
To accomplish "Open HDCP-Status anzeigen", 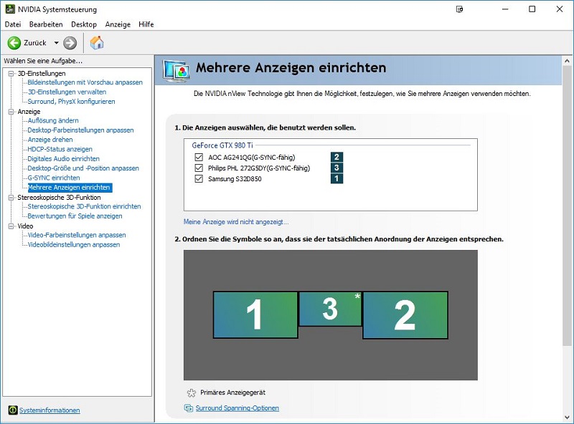I will click(x=60, y=149).
